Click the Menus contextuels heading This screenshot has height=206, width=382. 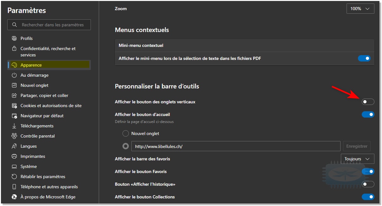point(142,30)
